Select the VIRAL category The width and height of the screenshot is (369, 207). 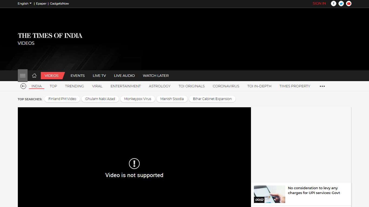(x=97, y=86)
